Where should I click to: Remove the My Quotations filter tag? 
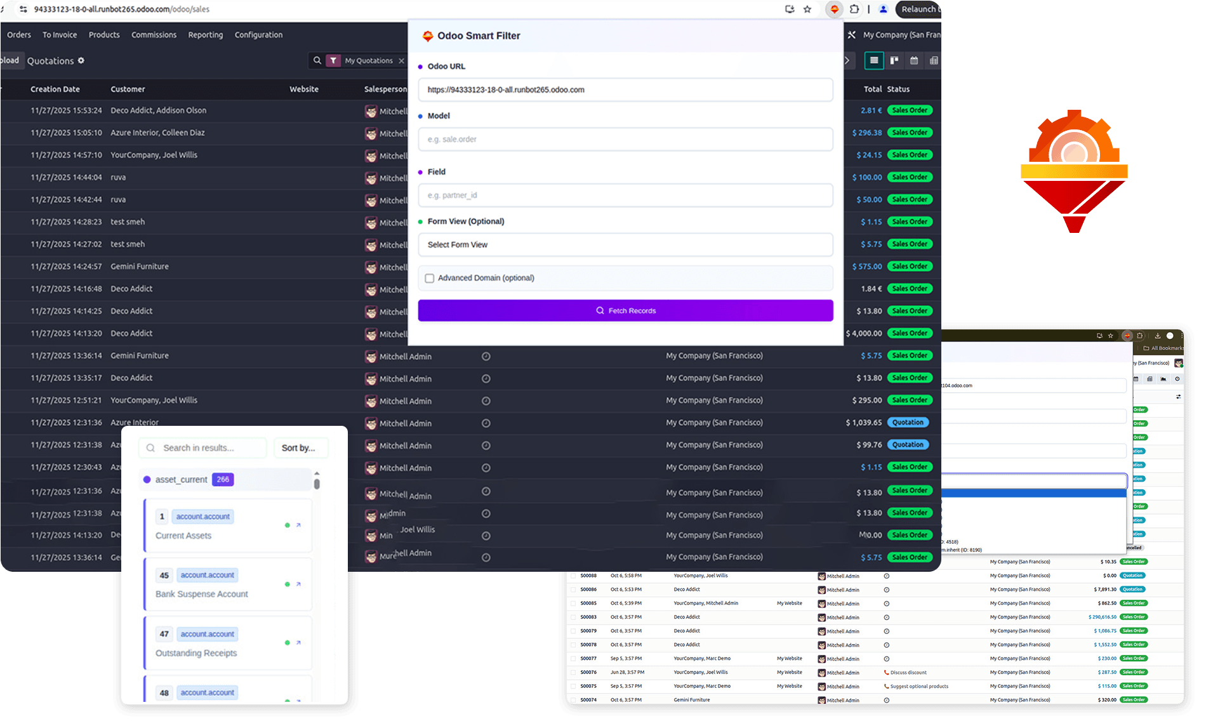click(x=401, y=61)
